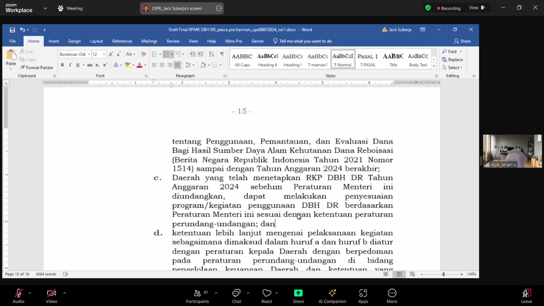The image size is (544, 306).
Task: Click the green Share screen button
Action: tap(298, 296)
